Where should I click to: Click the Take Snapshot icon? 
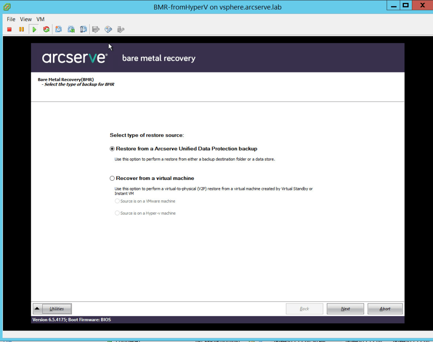58,29
